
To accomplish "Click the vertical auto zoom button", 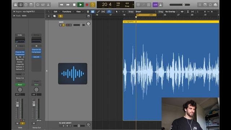I will coord(188,12).
